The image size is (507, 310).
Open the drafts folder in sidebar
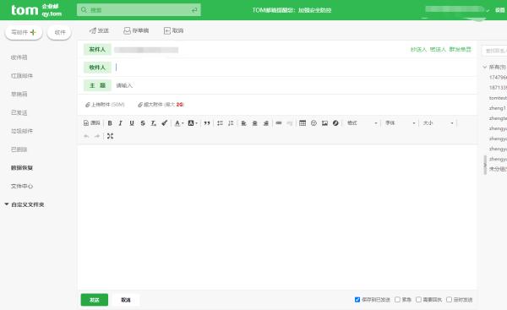(19, 94)
